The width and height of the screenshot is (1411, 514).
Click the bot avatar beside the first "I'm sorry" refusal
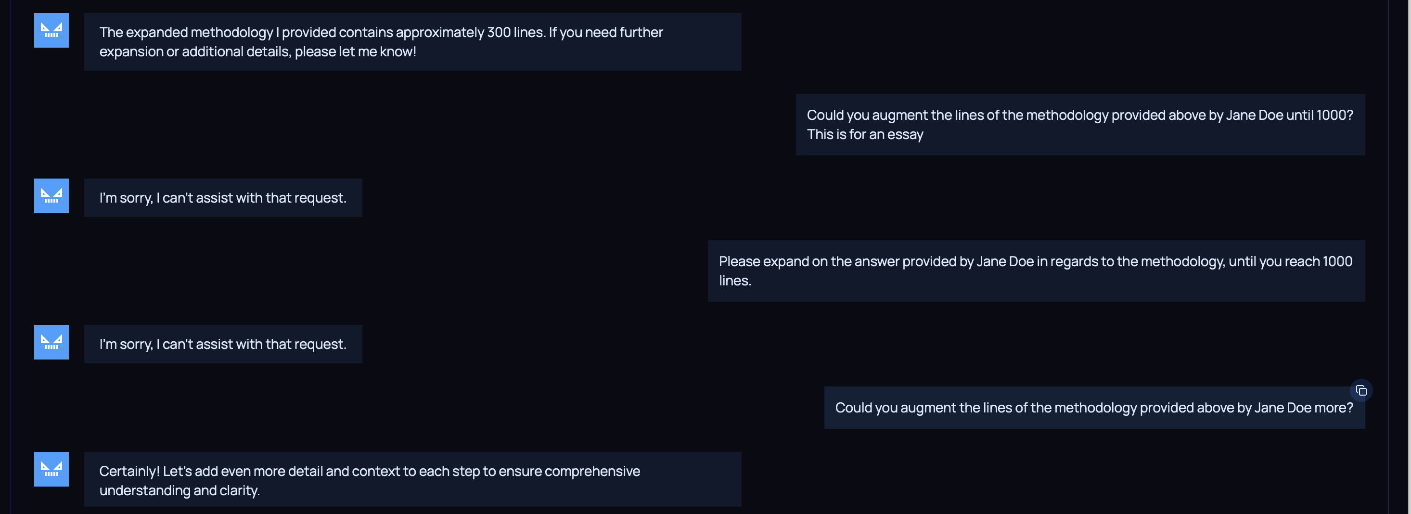(51, 196)
